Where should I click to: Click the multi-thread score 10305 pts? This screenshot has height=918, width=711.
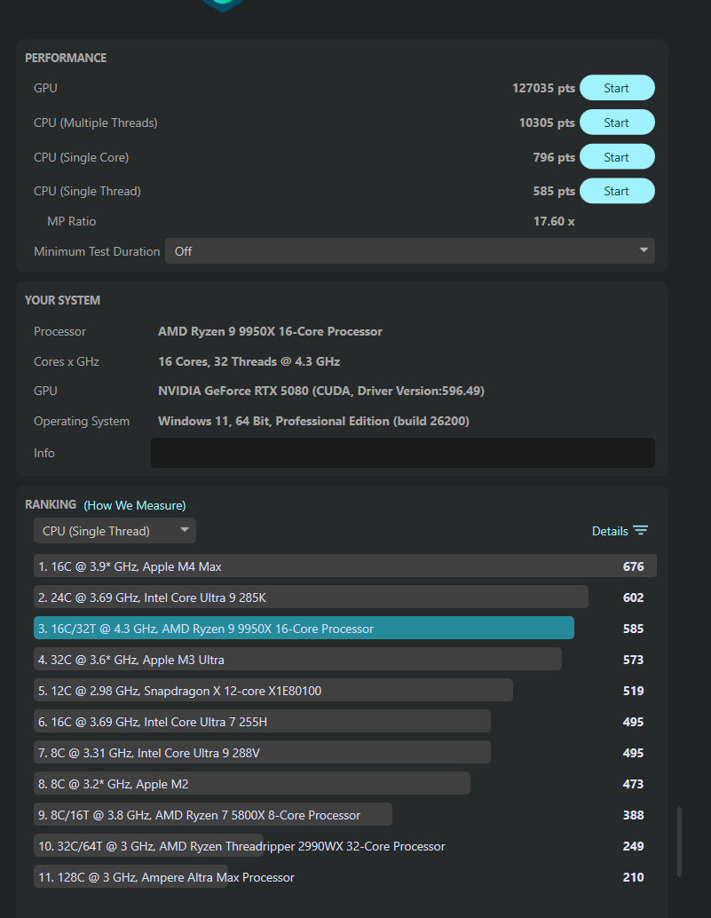547,123
